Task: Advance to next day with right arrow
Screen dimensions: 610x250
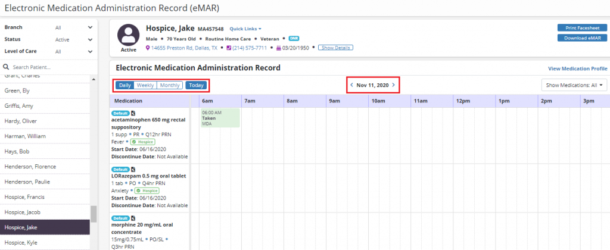Action: [x=394, y=85]
